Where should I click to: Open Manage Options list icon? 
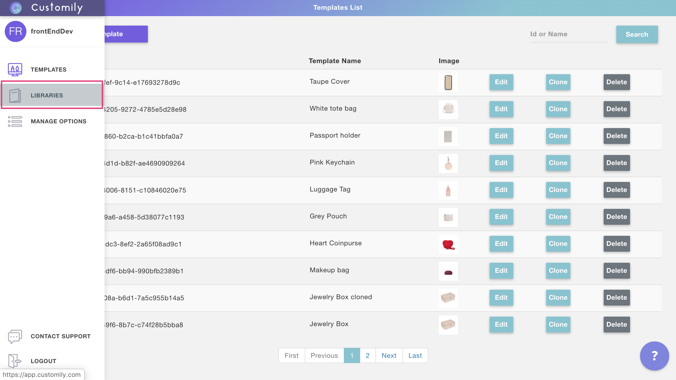click(x=15, y=121)
